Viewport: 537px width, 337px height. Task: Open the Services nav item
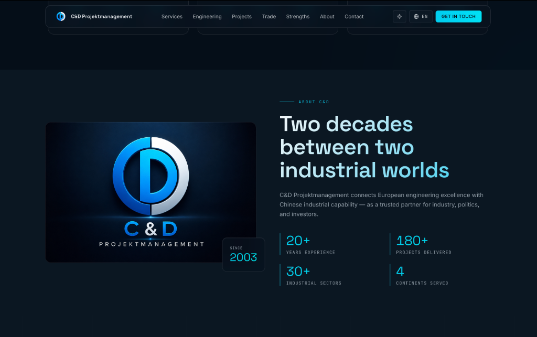[x=172, y=16]
